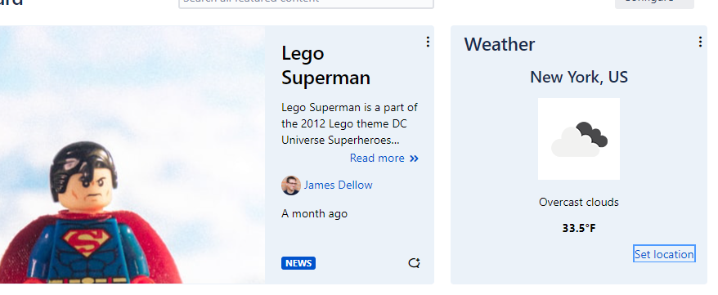718x295 pixels.
Task: Click the Overcast clouds description
Action: (x=579, y=202)
